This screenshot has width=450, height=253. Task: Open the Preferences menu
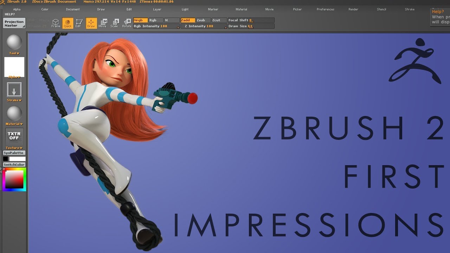tap(326, 9)
